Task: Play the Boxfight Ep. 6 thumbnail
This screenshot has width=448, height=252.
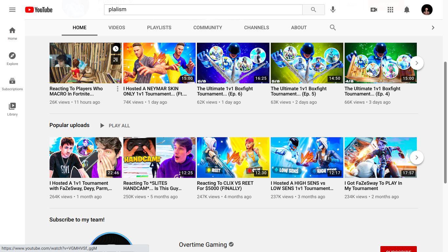Action: [233, 63]
